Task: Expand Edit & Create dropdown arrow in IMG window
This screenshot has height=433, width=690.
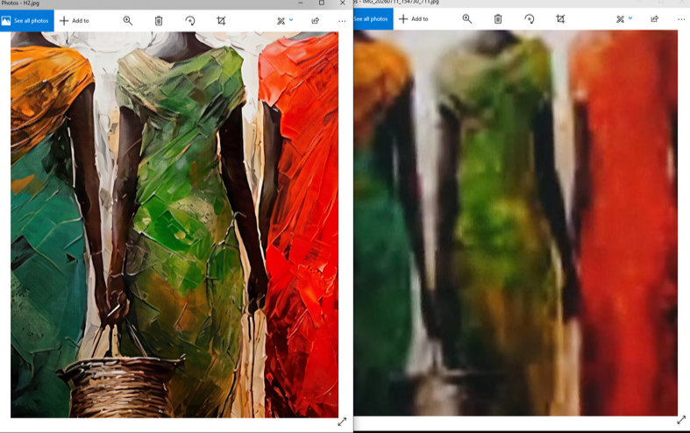Action: coord(630,18)
